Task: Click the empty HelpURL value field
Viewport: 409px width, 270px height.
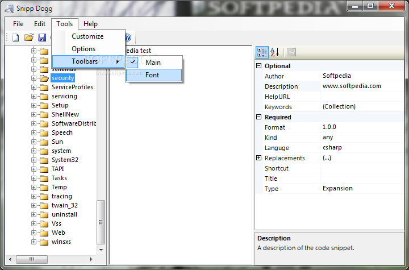Action: (362, 97)
